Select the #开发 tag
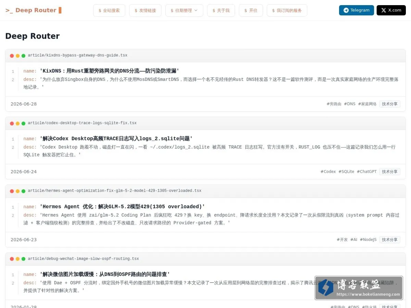The image size is (411, 308). point(342,240)
